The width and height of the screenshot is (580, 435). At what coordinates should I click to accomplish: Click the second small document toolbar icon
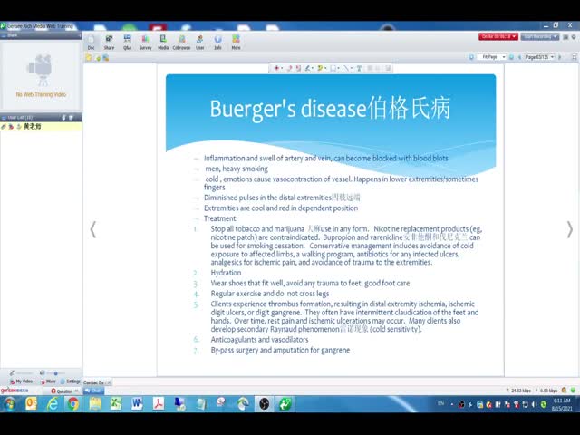(x=98, y=58)
